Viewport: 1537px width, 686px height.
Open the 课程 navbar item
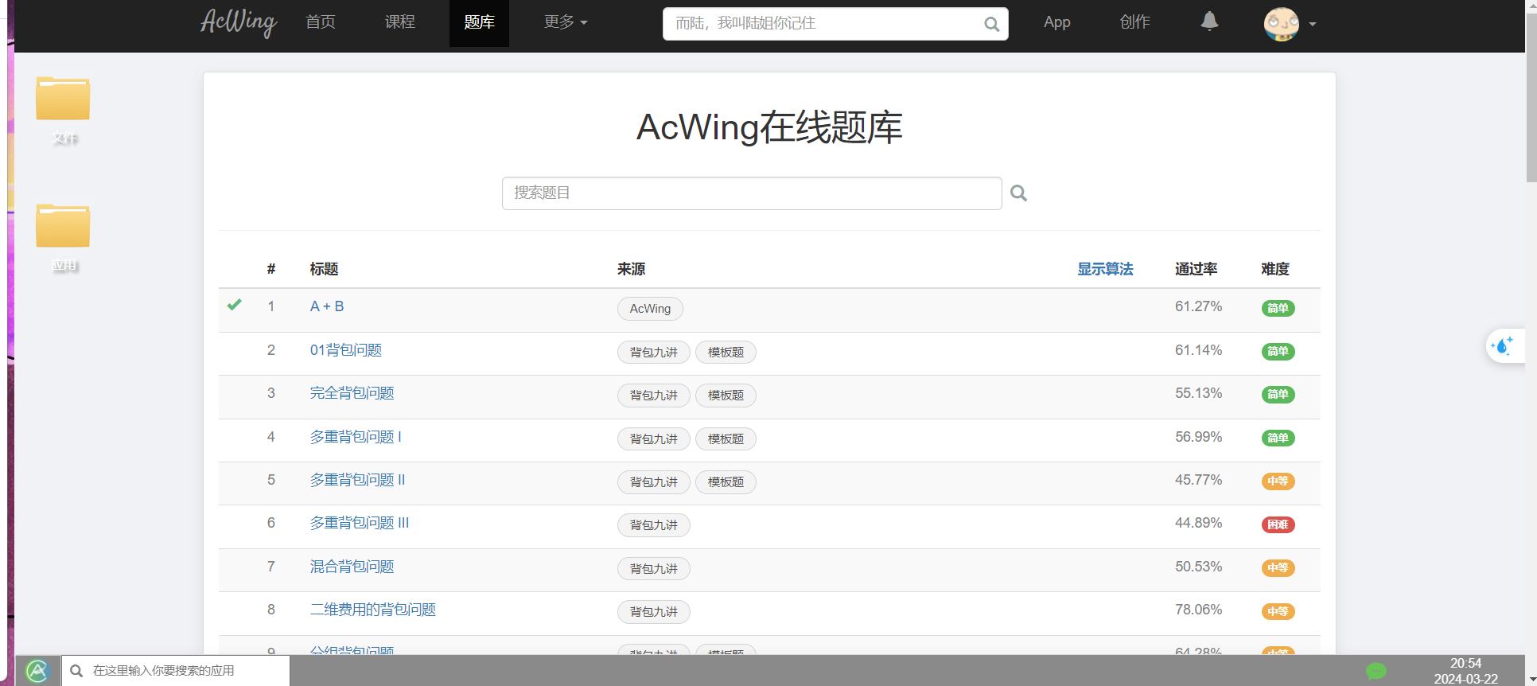[400, 22]
